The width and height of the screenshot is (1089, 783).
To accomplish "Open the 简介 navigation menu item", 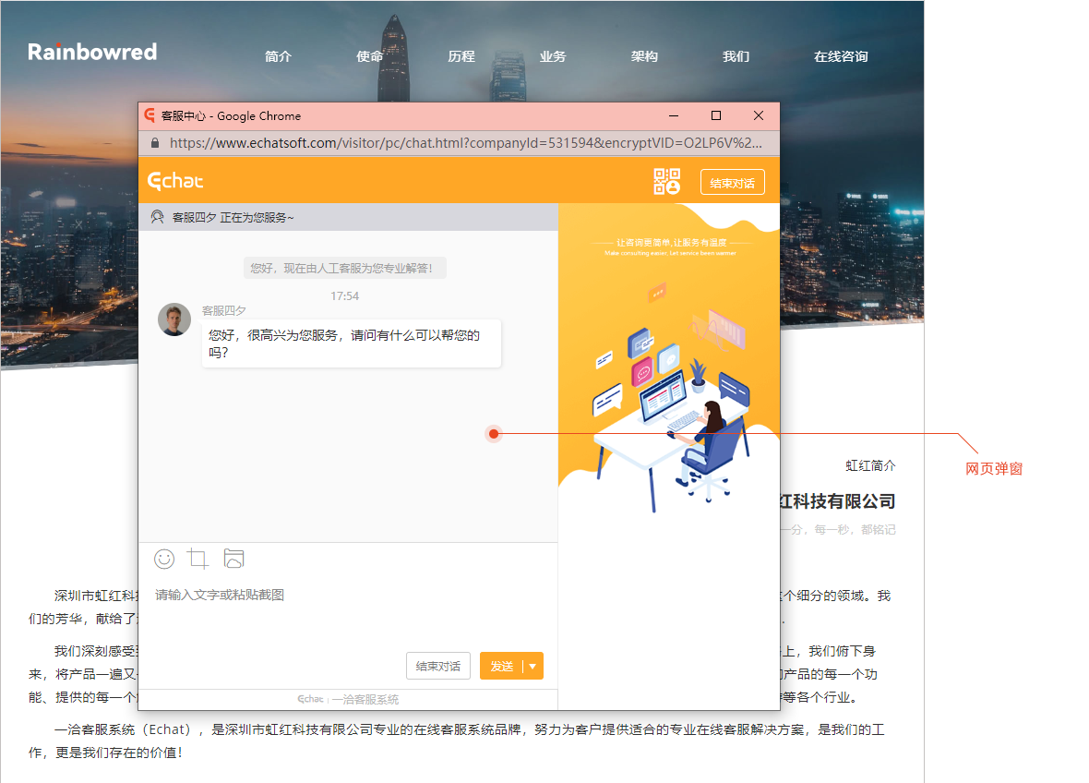I will (278, 56).
